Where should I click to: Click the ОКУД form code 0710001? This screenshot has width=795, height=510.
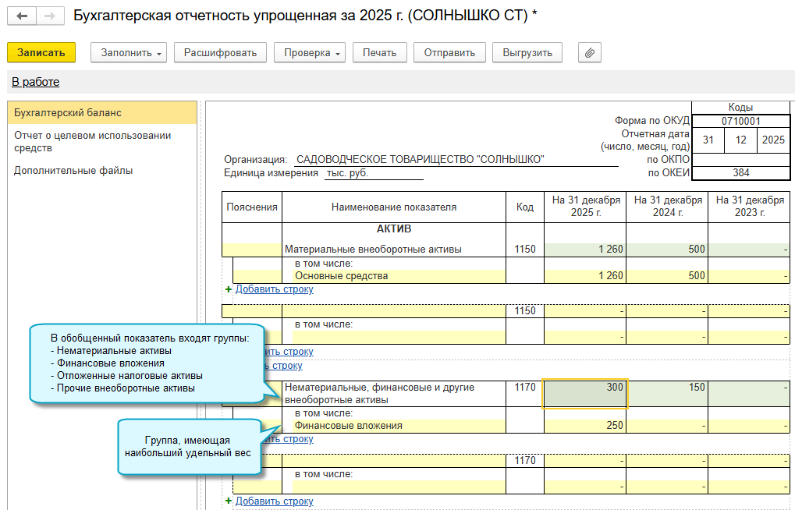[740, 121]
